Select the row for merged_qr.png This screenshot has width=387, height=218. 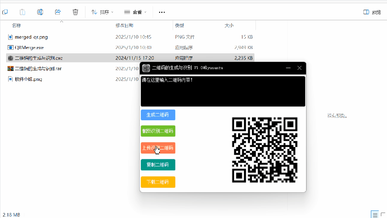[x=54, y=37]
